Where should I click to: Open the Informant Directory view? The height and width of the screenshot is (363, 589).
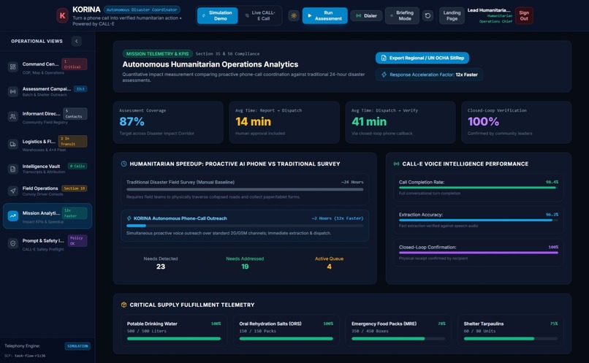click(x=47, y=116)
